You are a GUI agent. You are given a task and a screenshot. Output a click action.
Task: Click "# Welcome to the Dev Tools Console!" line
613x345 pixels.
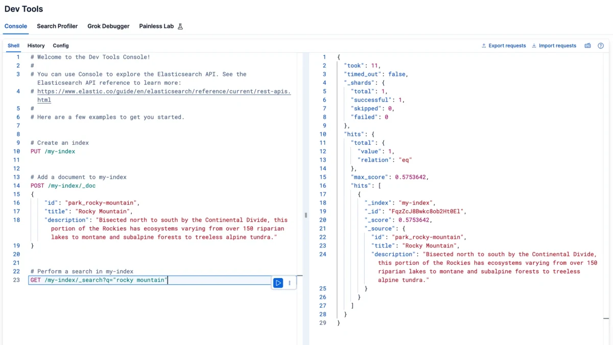point(90,57)
